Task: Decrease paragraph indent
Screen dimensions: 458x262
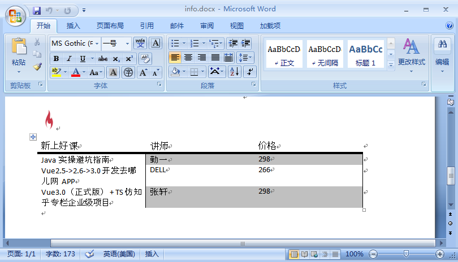Action: point(233,43)
